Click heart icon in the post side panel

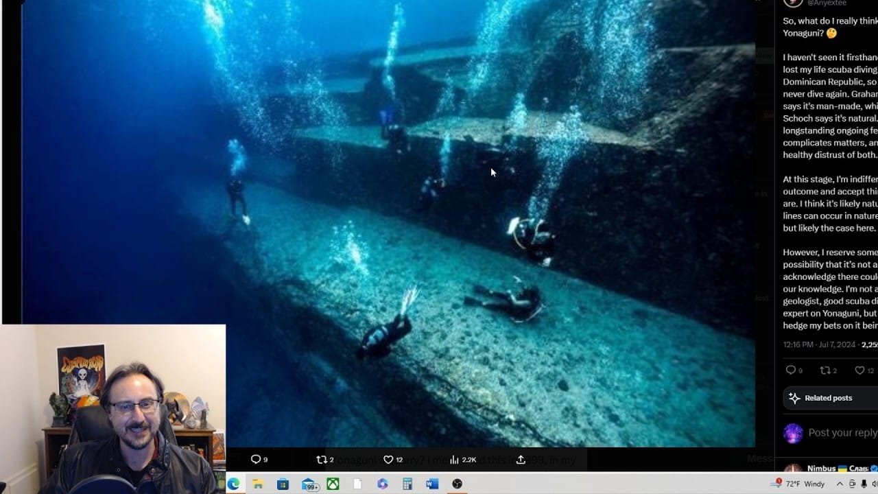tap(859, 370)
